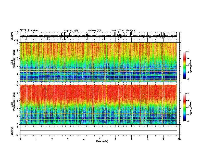Click time axis tick label "0"

20,139
